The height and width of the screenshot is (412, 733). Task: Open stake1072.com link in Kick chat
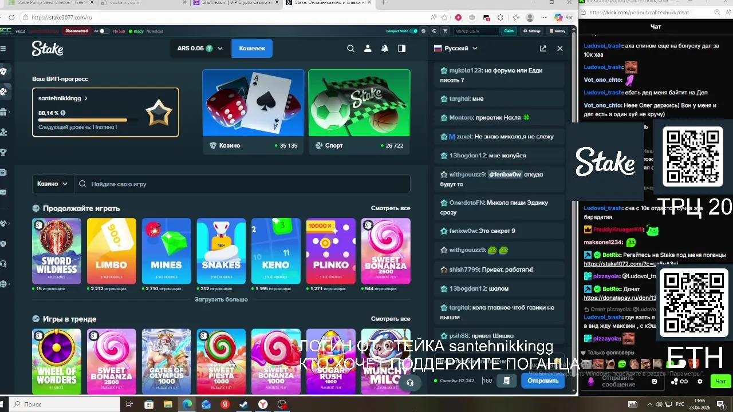631,264
